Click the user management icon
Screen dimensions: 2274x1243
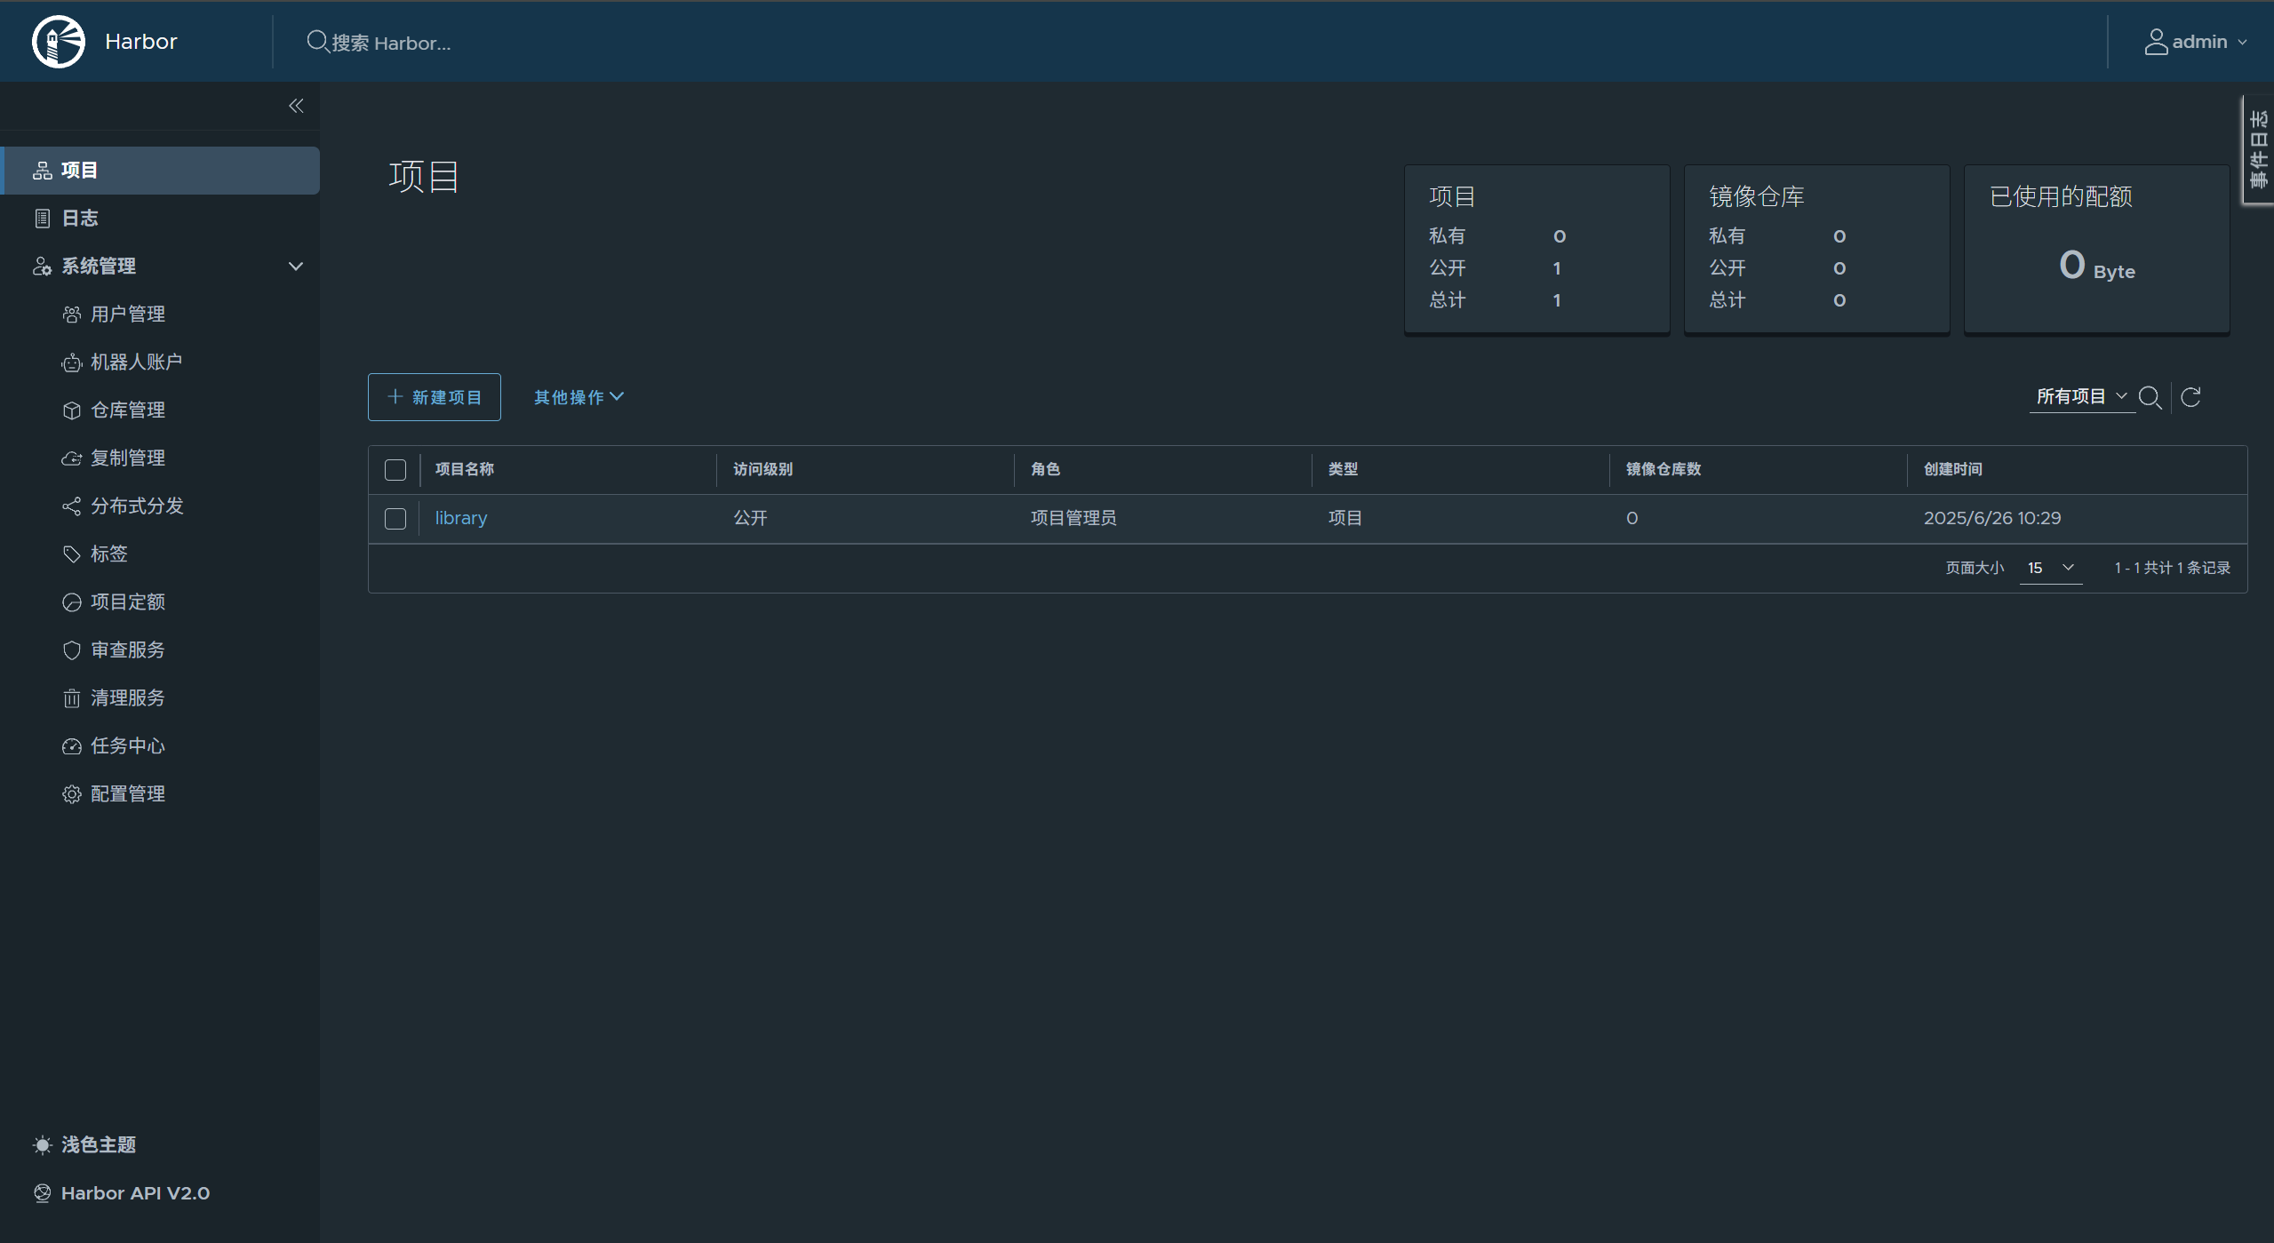coord(72,314)
